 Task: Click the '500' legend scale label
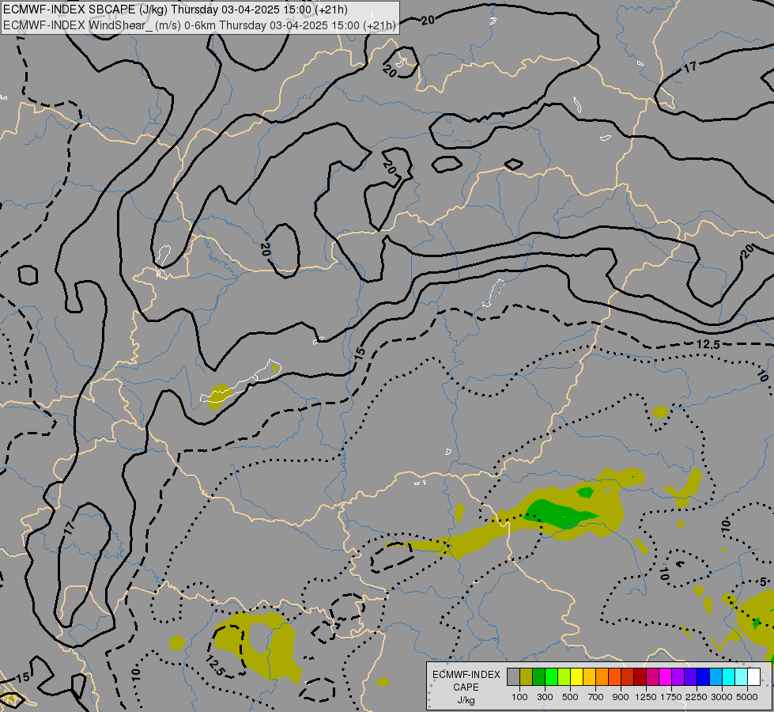tap(570, 697)
